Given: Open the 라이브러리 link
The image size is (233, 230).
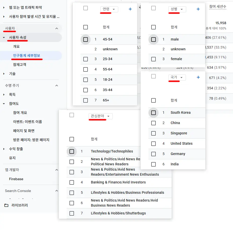Looking at the screenshot, I should coord(20,205).
